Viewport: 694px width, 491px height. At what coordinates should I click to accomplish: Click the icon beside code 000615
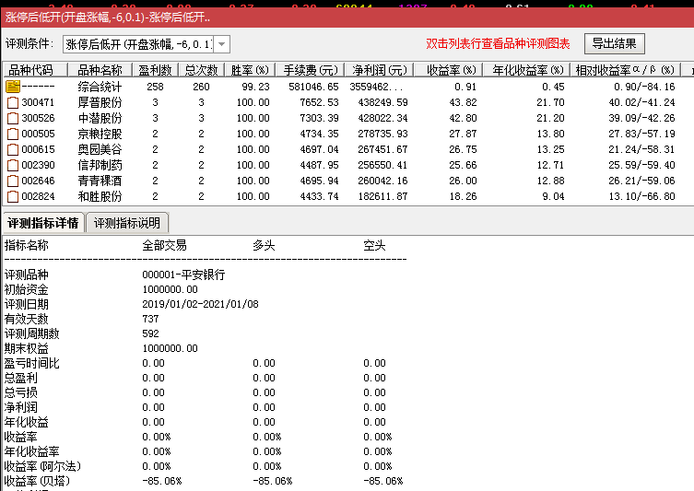[x=13, y=149]
